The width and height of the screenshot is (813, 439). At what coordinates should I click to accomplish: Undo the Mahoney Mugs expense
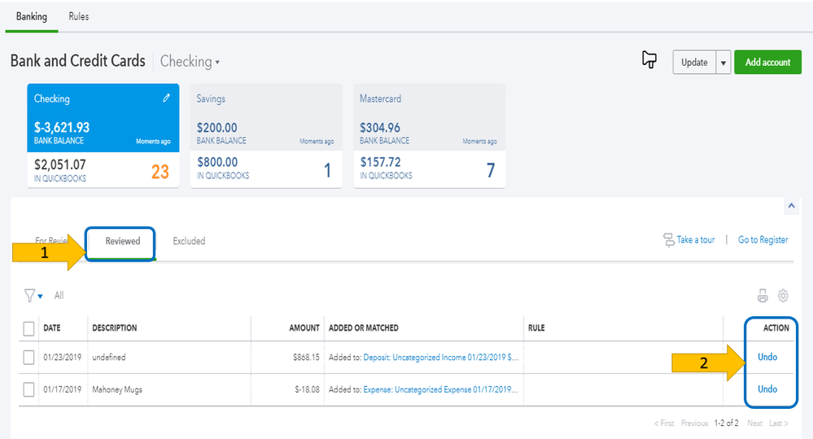(x=767, y=389)
